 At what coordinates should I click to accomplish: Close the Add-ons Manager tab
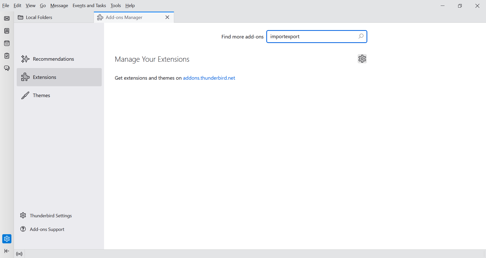pos(167,17)
